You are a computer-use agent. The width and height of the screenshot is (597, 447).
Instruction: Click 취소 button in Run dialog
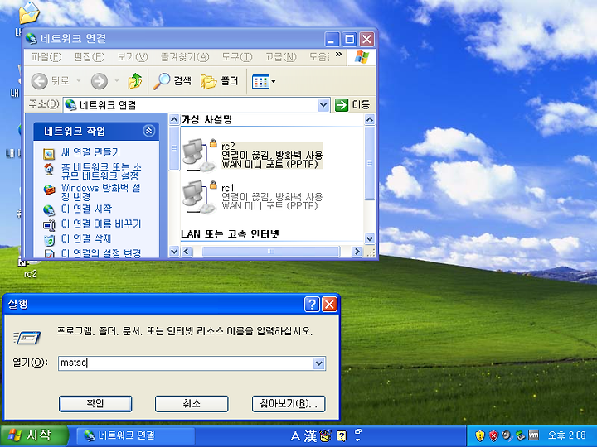(192, 404)
